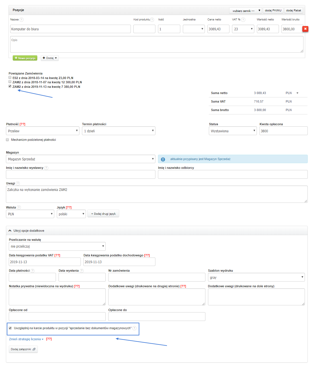This screenshot has width=310, height=366.
Task: Delete the Komputer do biura position row
Action: pos(305,29)
